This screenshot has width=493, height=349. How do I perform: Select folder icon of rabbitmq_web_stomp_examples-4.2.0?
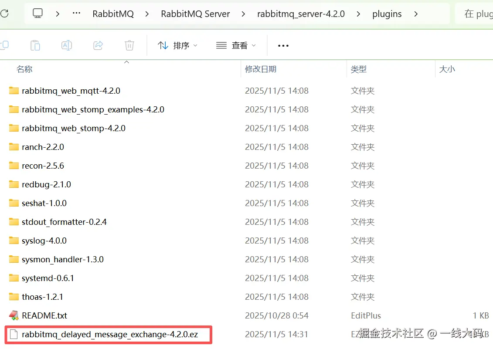[x=14, y=109]
